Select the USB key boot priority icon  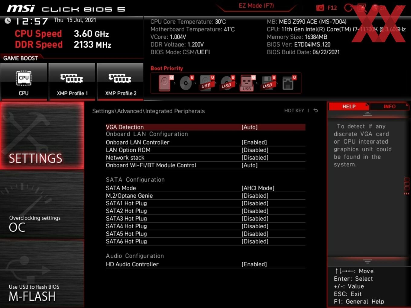(x=247, y=83)
